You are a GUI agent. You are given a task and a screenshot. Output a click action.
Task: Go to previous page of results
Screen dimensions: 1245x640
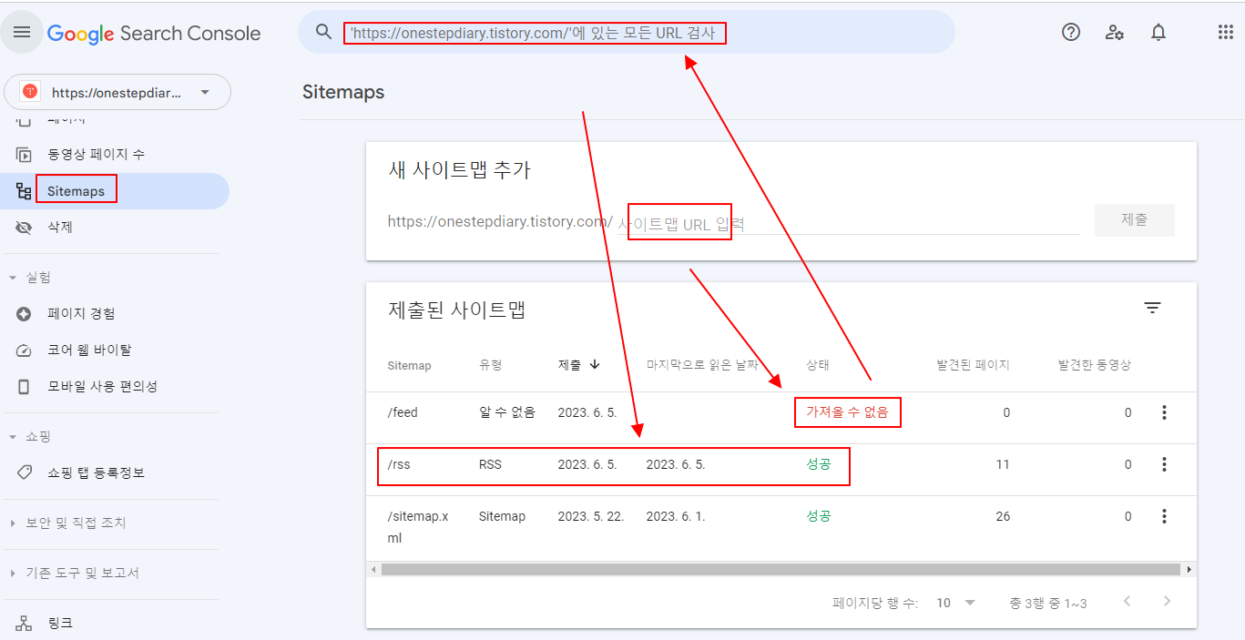click(x=1128, y=601)
